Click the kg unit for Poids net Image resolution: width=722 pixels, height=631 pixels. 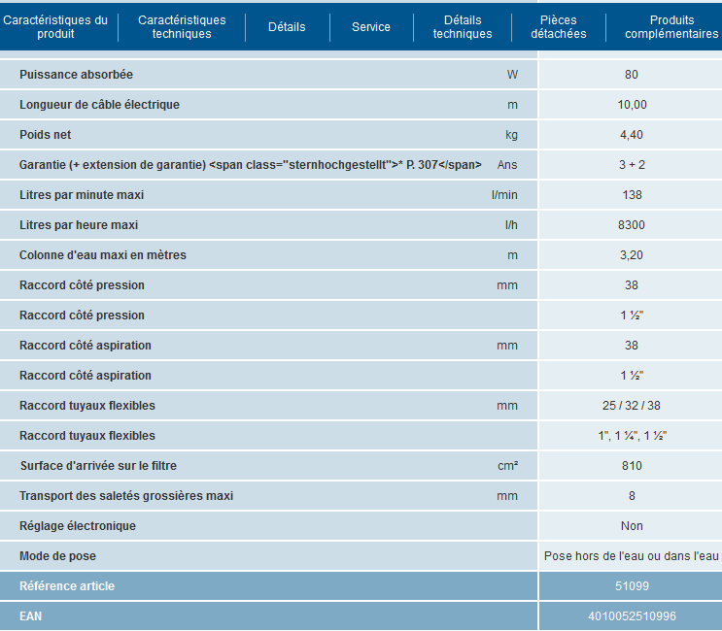[511, 135]
